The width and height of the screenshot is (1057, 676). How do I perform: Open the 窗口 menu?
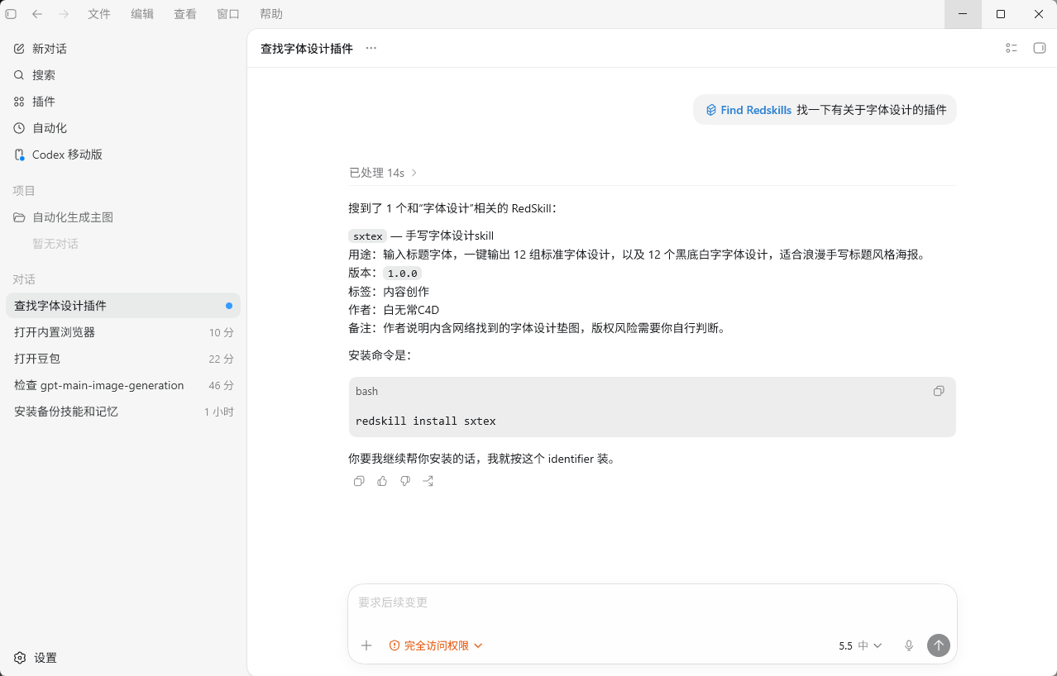click(228, 14)
